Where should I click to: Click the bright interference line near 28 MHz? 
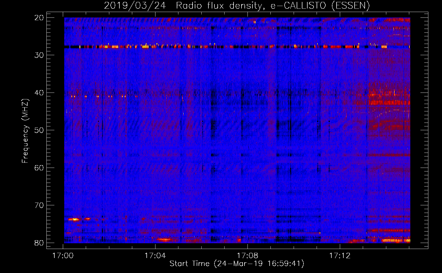click(x=237, y=47)
